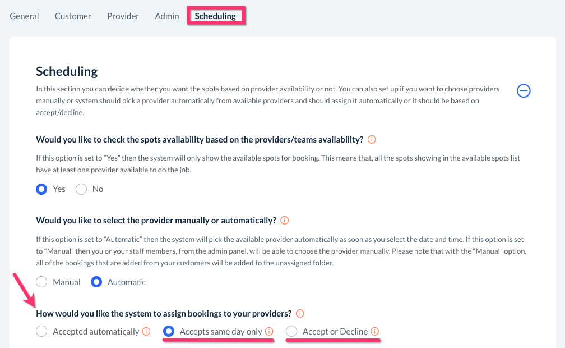Open info icon next to Accepts same day only
The width and height of the screenshot is (565, 348).
(269, 332)
